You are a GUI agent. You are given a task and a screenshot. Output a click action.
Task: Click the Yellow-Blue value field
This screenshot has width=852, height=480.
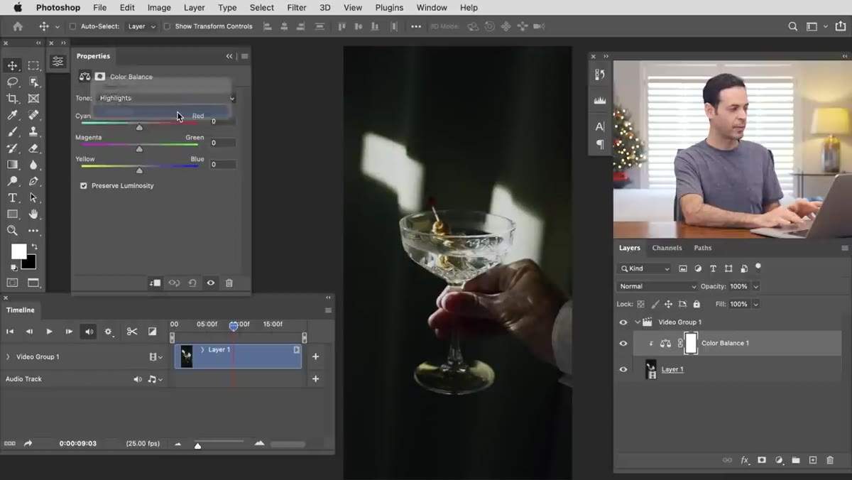pos(222,164)
